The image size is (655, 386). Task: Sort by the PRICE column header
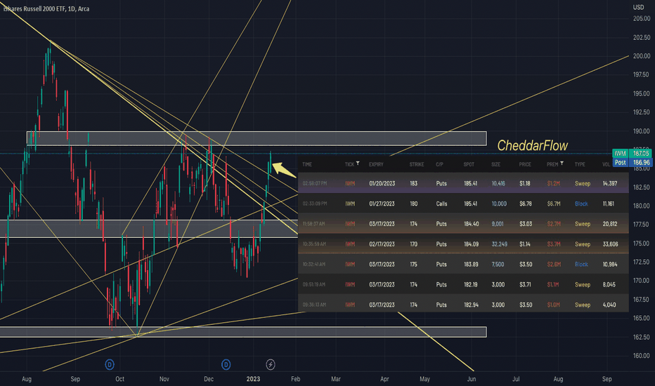click(x=525, y=164)
